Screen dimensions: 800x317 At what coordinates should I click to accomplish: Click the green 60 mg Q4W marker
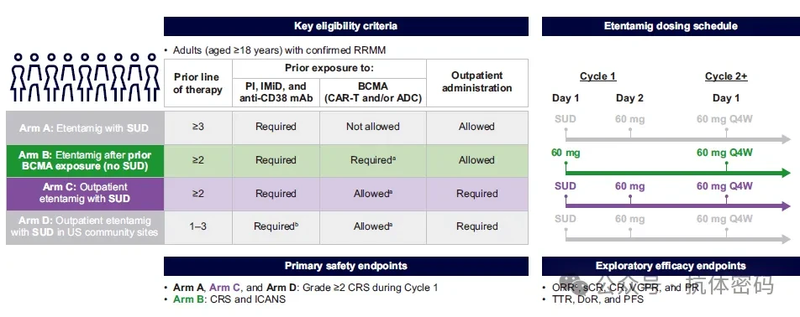pos(724,153)
